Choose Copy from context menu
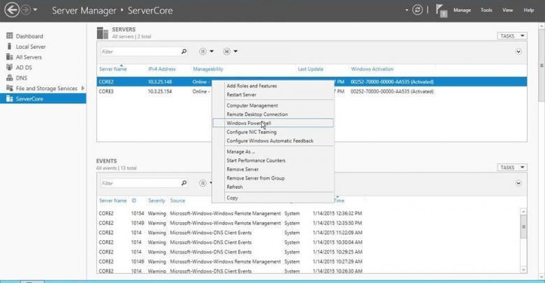545x283 pixels. point(272,198)
